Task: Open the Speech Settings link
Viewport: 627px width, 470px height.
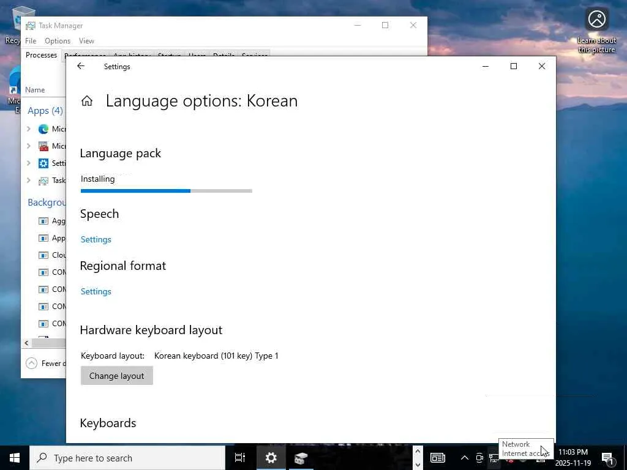Action: [x=96, y=239]
